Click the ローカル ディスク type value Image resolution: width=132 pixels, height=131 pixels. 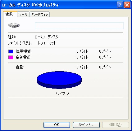[47, 37]
